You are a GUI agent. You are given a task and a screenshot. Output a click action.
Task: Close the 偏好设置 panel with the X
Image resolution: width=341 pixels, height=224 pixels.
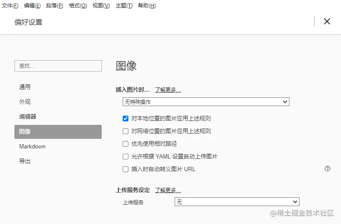click(x=327, y=21)
